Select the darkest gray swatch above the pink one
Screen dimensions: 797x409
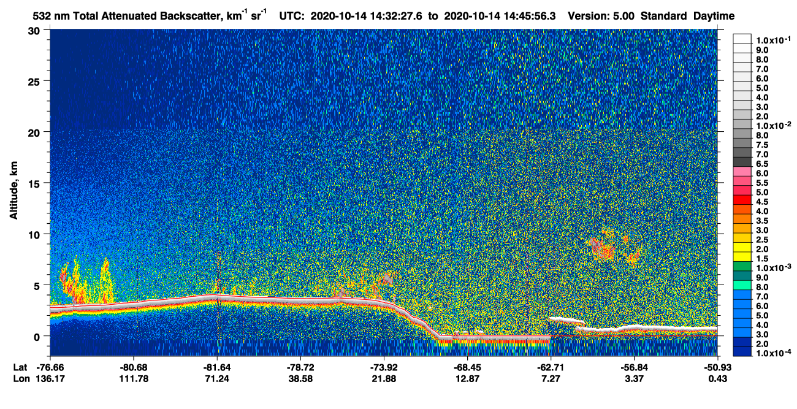click(742, 162)
